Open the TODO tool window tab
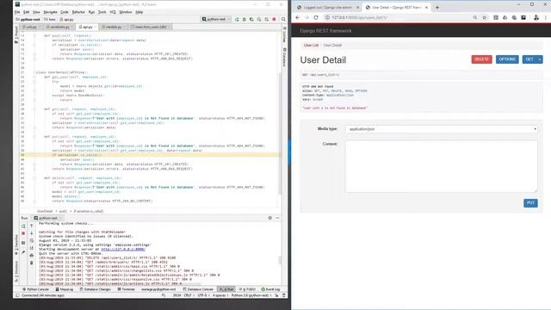The width and height of the screenshot is (551, 310). coord(247,289)
